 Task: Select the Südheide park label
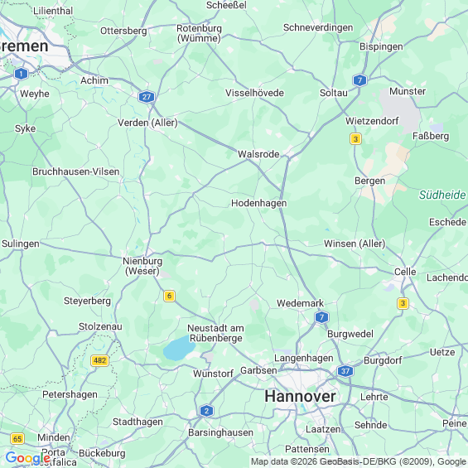click(442, 195)
